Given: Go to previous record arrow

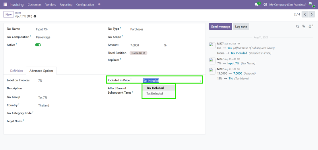Looking at the screenshot, I should [x=305, y=14].
